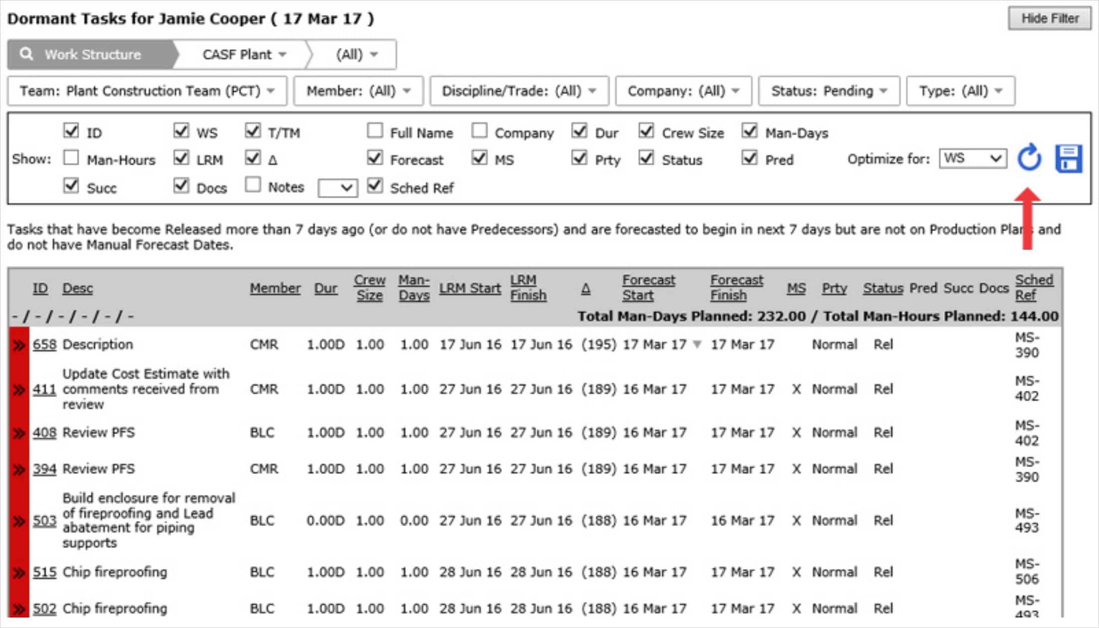Sort by the LRM Start column header
Screen dimensions: 1099x628
click(470, 288)
